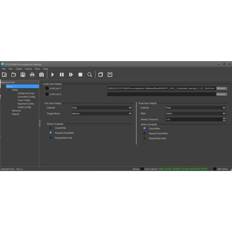The height and width of the screenshot is (232, 232).
Task: Open the Pre Scan Detector dropdown
Action: click(101, 108)
